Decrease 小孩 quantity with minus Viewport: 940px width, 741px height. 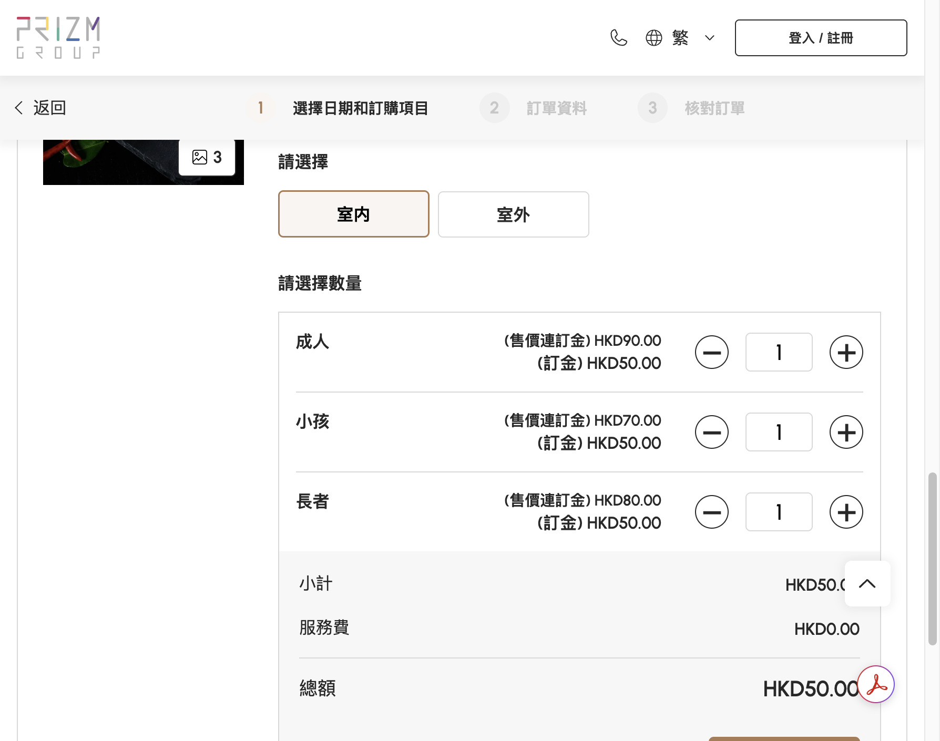712,432
